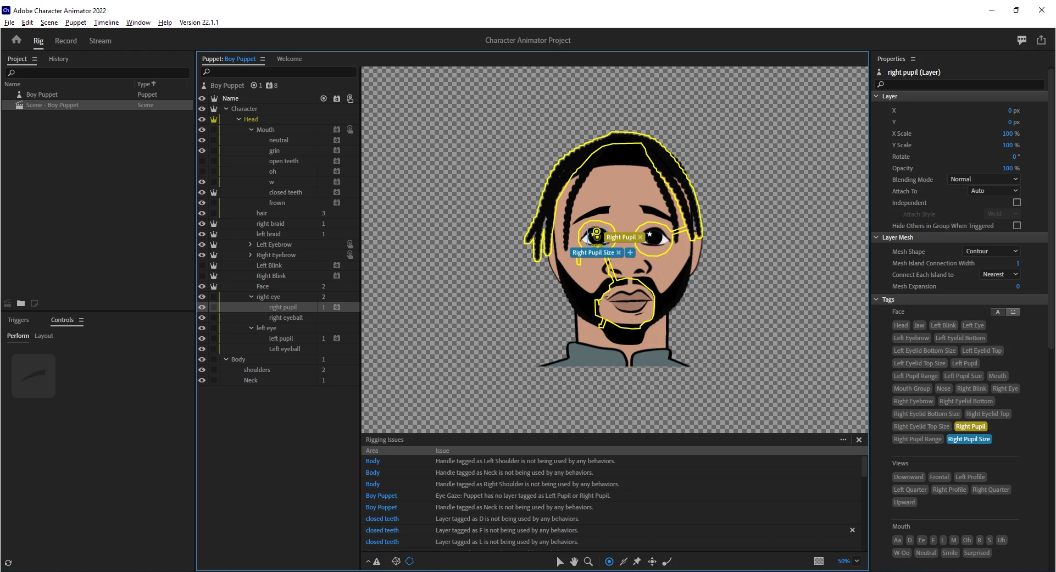Collapse the Body group

226,359
